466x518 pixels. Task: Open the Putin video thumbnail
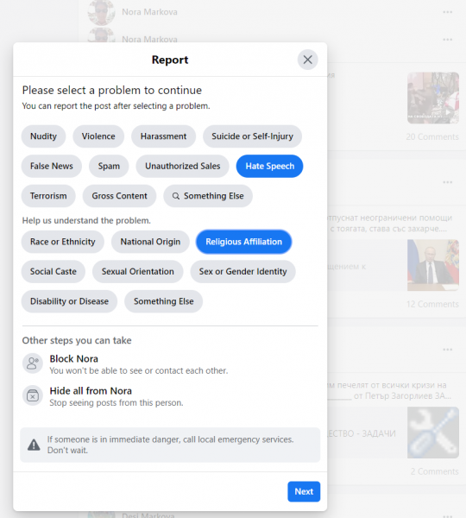tap(433, 265)
